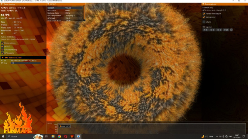Enable the VSync checkbox
This screenshot has height=139, width=248.
pyautogui.click(x=204, y=22)
